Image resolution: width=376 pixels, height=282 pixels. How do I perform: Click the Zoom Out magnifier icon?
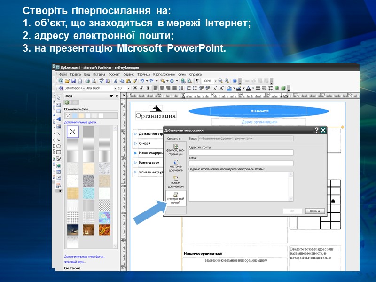coord(220,81)
